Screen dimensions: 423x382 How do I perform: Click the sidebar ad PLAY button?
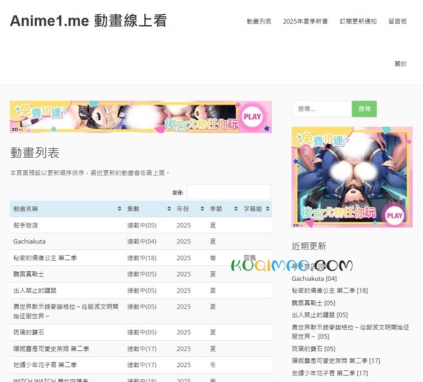(x=395, y=215)
